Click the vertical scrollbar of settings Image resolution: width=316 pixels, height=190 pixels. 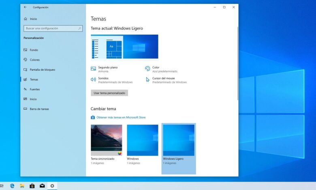point(237,63)
